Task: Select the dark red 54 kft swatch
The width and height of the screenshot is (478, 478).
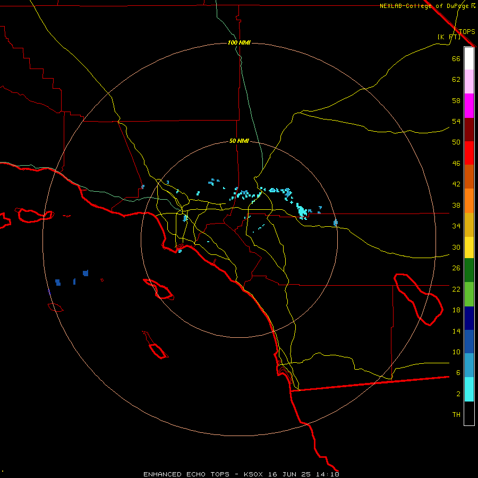Action: [x=469, y=130]
